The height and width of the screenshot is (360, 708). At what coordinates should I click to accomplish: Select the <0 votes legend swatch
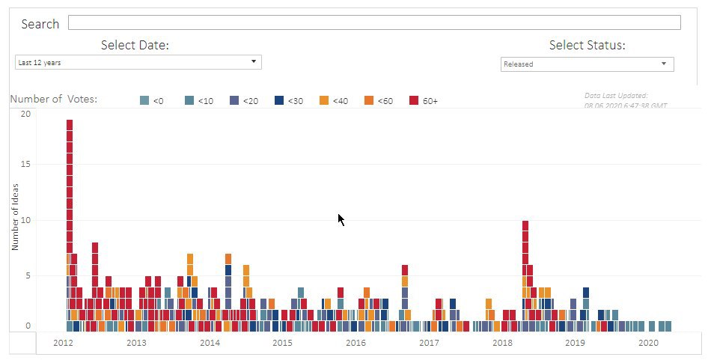pos(144,100)
